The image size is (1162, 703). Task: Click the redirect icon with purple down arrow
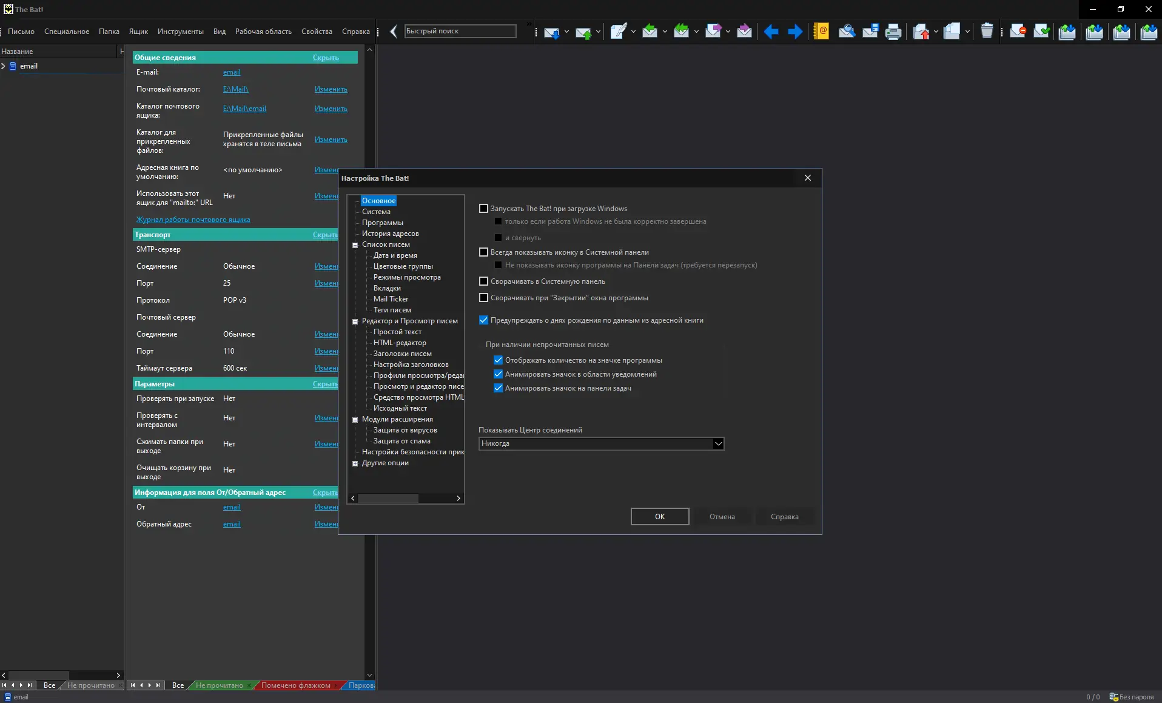tap(744, 31)
